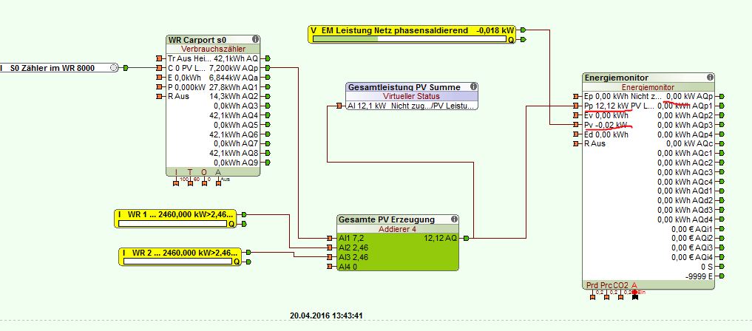Select Q output pin of V EM Leistung Netz
Viewport: 752px width, 331px height.
524,39
